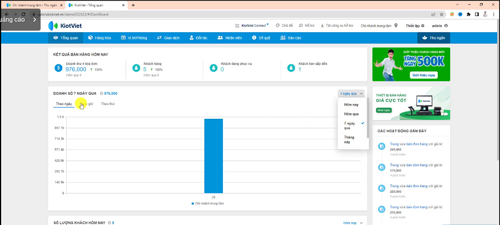Toggle Chi nhánh trung tâm chart legend
This screenshot has width=500, height=225.
(x=208, y=203)
